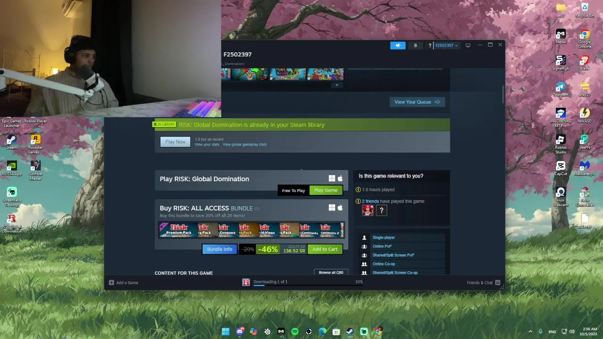603x339 pixels.
Task: Open Iriun Webcam desktop shortcut
Action: click(x=561, y=197)
